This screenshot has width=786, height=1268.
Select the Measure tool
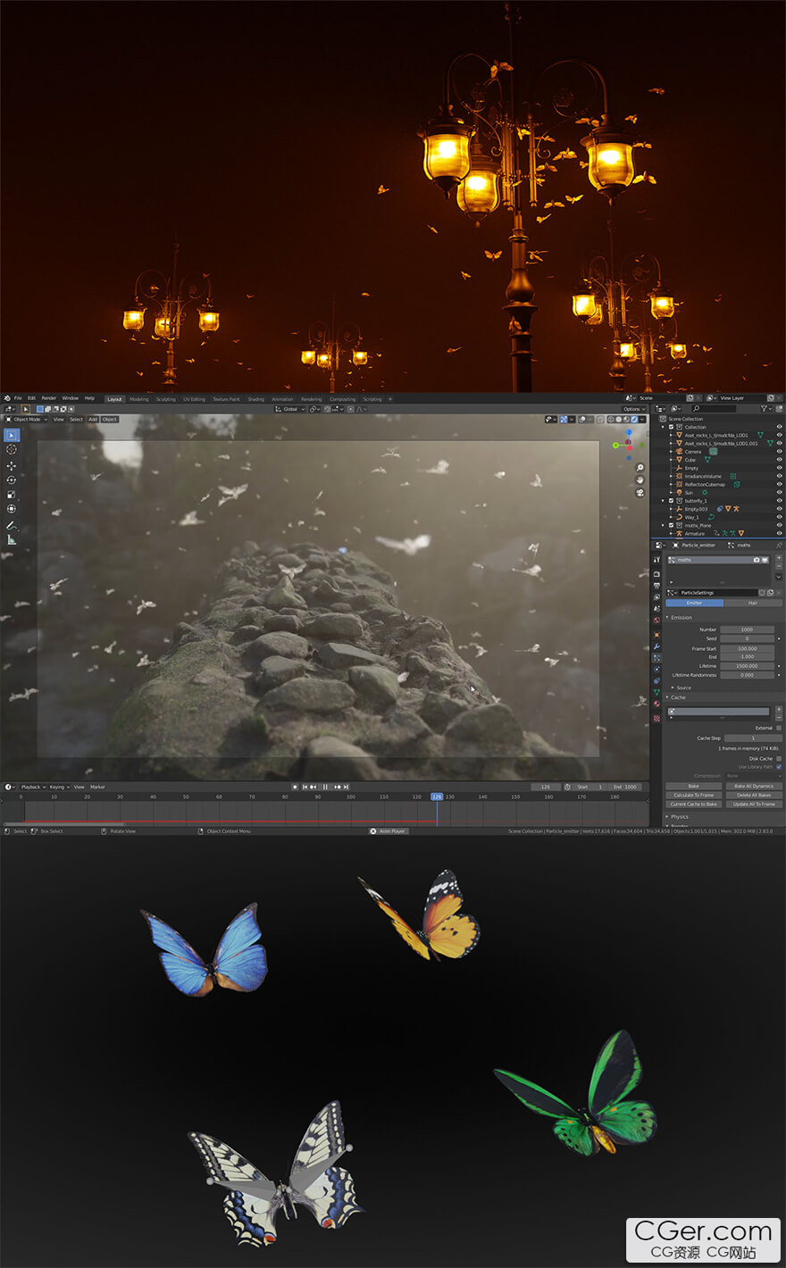tap(12, 539)
